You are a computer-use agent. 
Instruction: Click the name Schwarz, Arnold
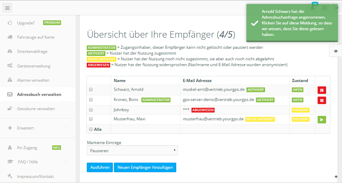[x=129, y=89]
